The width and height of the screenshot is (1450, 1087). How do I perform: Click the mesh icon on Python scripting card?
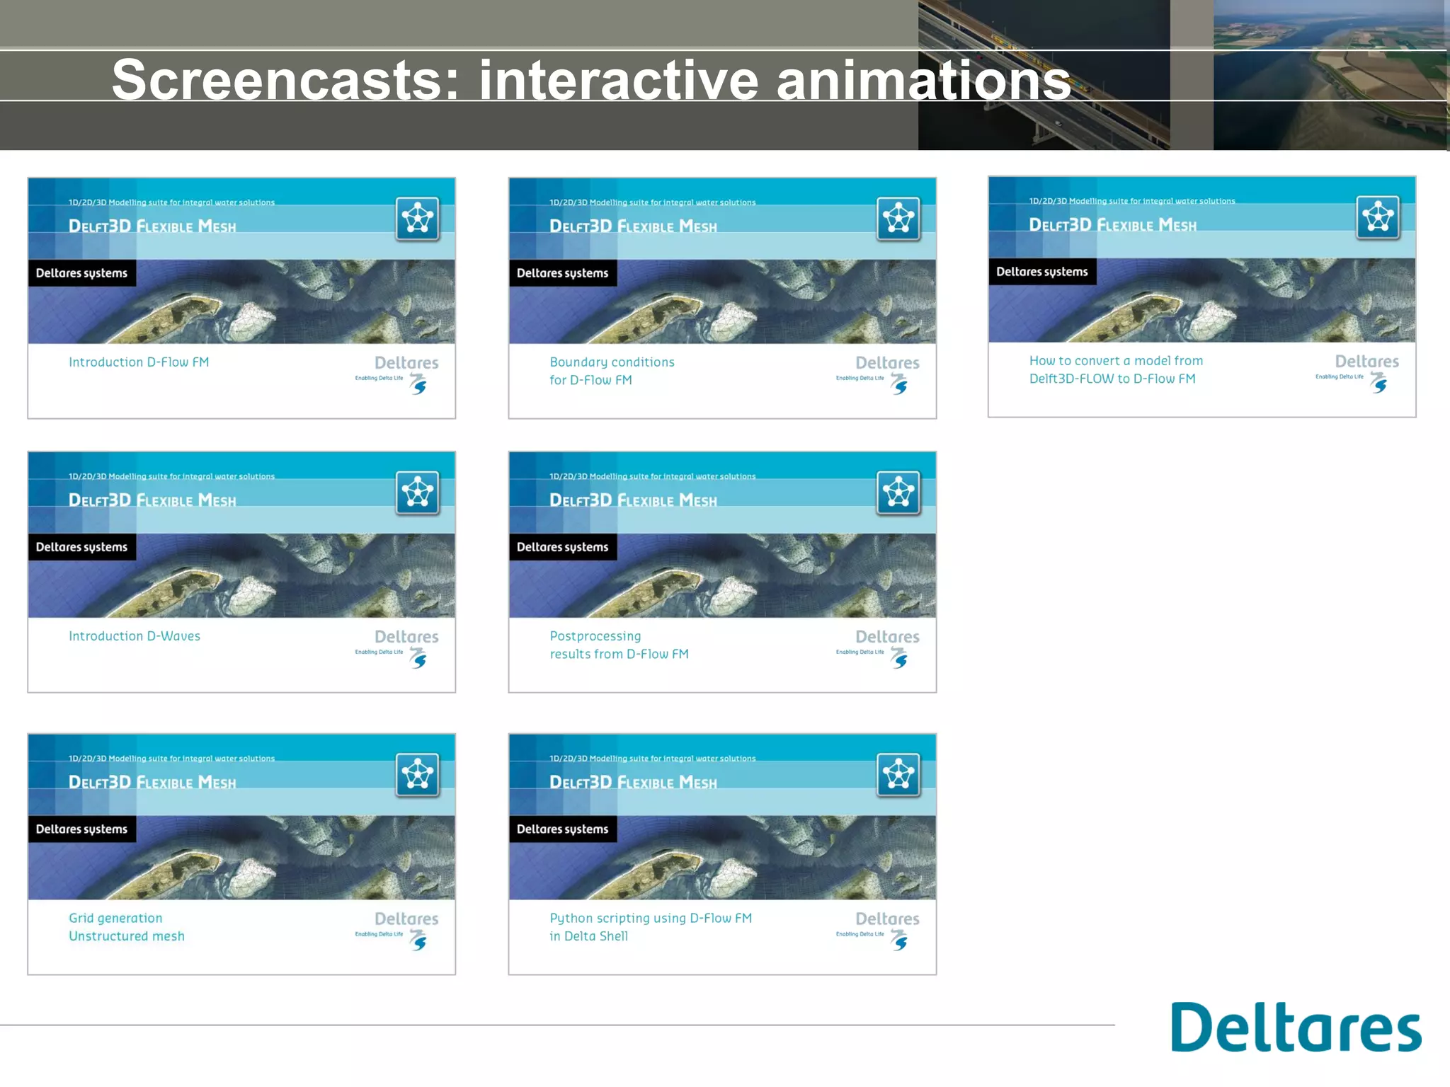pyautogui.click(x=898, y=775)
